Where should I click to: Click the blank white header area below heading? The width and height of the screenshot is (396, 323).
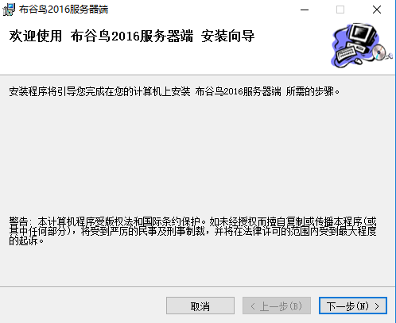(159, 60)
